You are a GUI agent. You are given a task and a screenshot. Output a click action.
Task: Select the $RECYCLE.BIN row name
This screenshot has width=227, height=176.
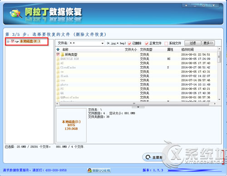[69, 59]
